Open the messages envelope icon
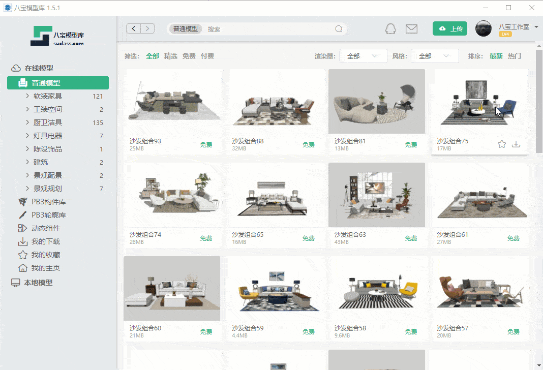Viewport: 543px width, 370px height. [411, 29]
